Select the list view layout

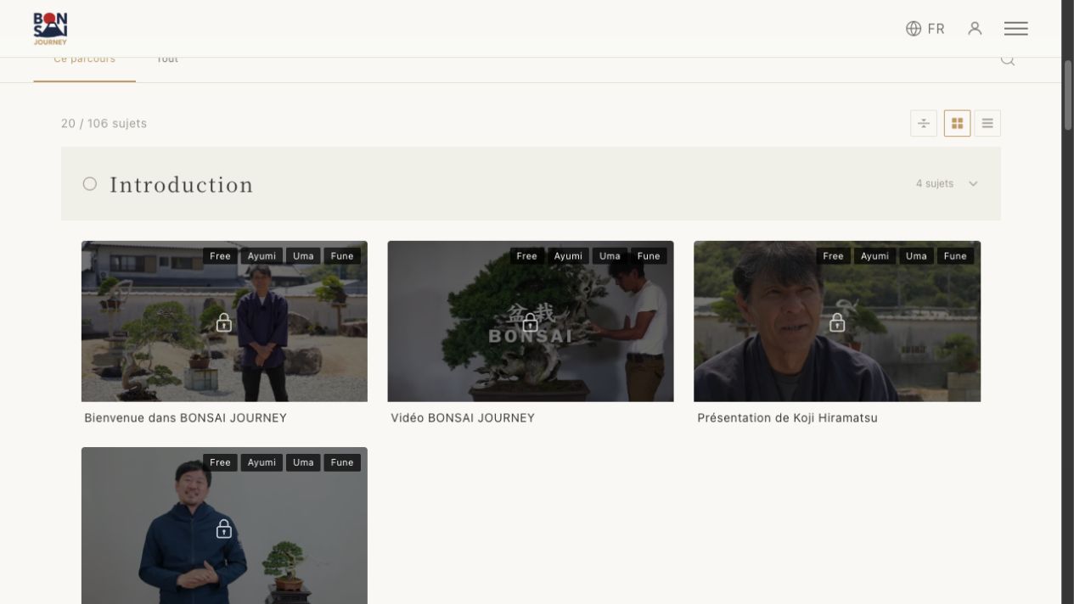[x=987, y=123]
